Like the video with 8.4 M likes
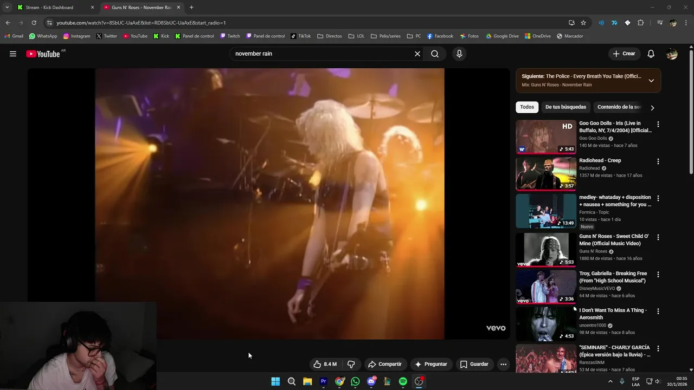This screenshot has height=390, width=694. point(325,364)
